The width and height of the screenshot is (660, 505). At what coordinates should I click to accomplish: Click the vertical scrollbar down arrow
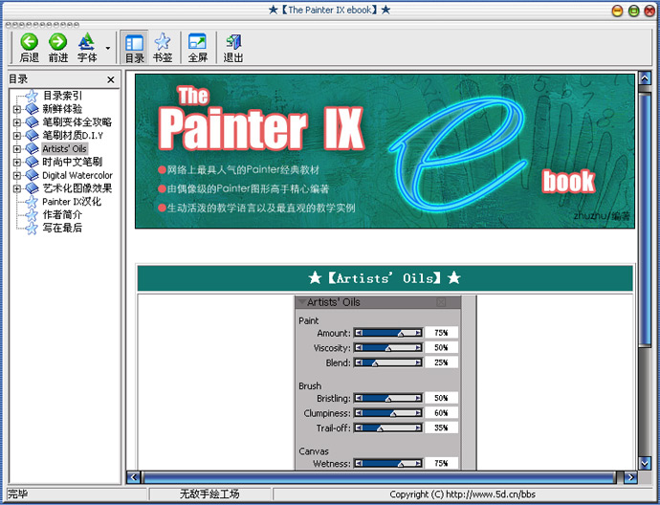point(645,463)
